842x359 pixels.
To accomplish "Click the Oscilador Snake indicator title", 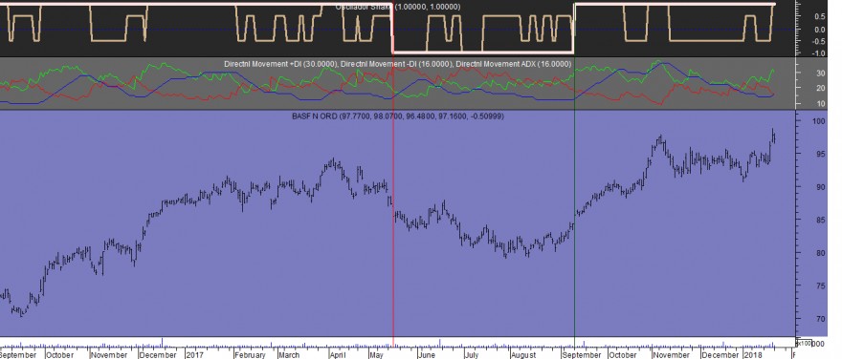I will (397, 7).
